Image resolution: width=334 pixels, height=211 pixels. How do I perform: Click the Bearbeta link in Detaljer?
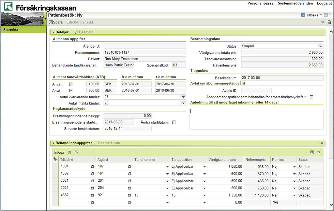86,32
